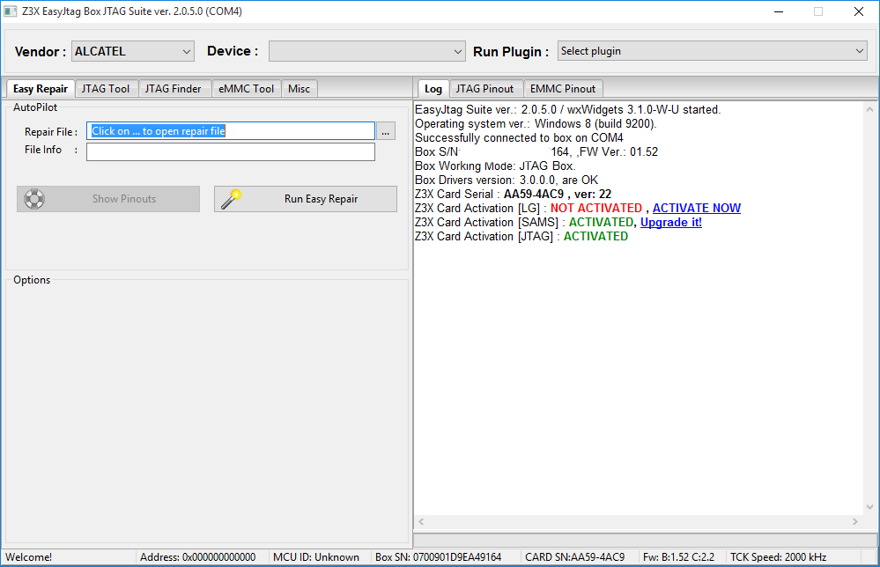Follow the ACTIVATE NOW link
Viewport: 880px width, 567px height.
click(697, 208)
